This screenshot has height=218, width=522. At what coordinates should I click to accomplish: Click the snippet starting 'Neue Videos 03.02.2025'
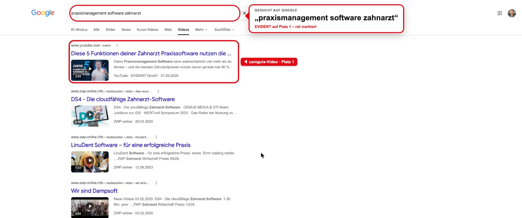click(x=172, y=202)
